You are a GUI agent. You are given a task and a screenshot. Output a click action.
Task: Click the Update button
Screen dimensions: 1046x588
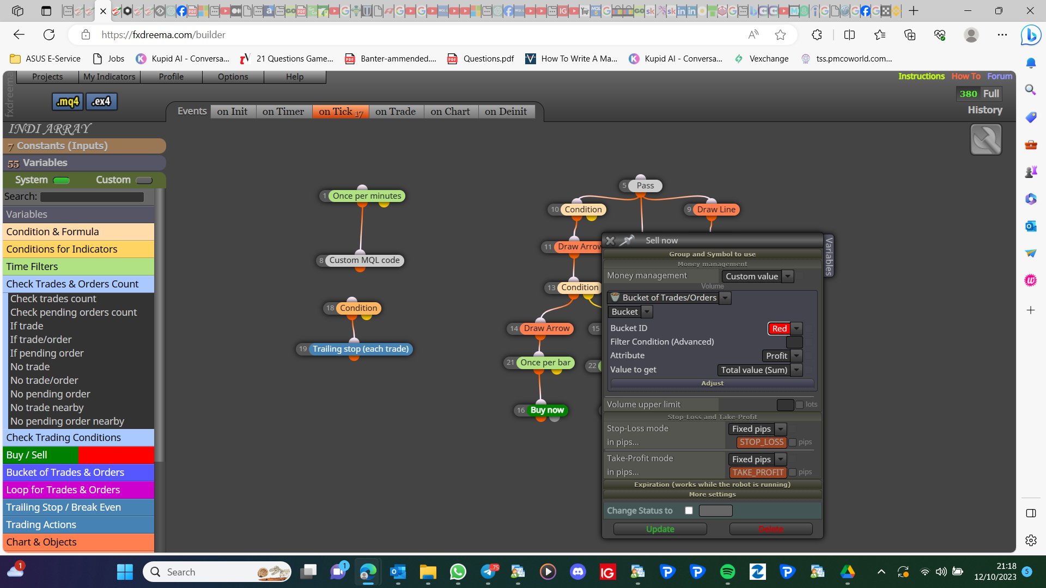(x=660, y=529)
